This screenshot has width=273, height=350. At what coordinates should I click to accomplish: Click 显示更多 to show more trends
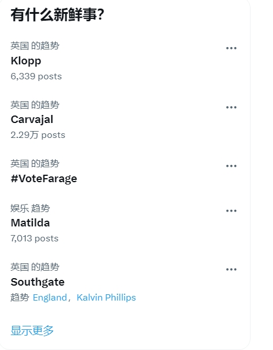32,330
